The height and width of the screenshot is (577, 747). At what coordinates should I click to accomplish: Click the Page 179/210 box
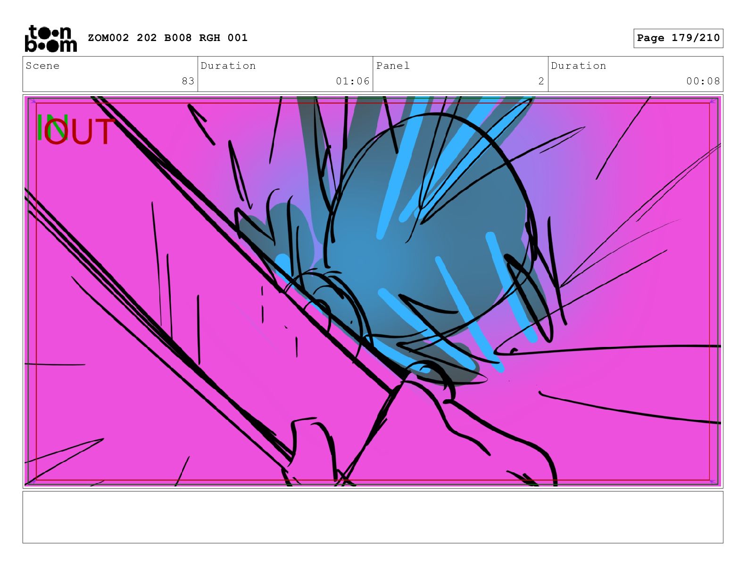678,38
